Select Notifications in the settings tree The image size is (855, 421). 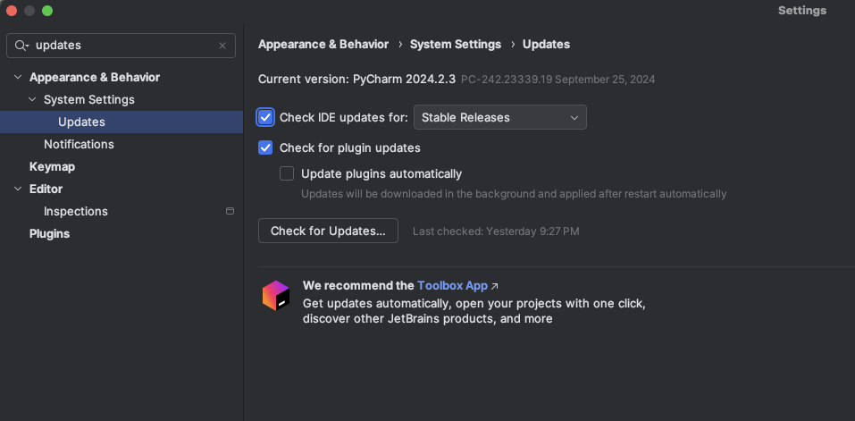click(79, 144)
